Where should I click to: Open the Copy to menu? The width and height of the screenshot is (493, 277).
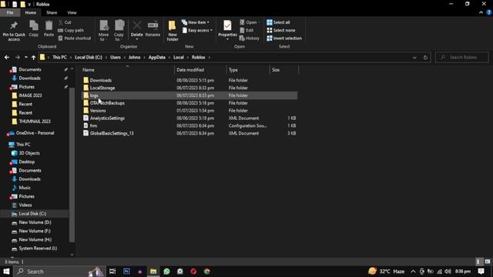click(119, 31)
